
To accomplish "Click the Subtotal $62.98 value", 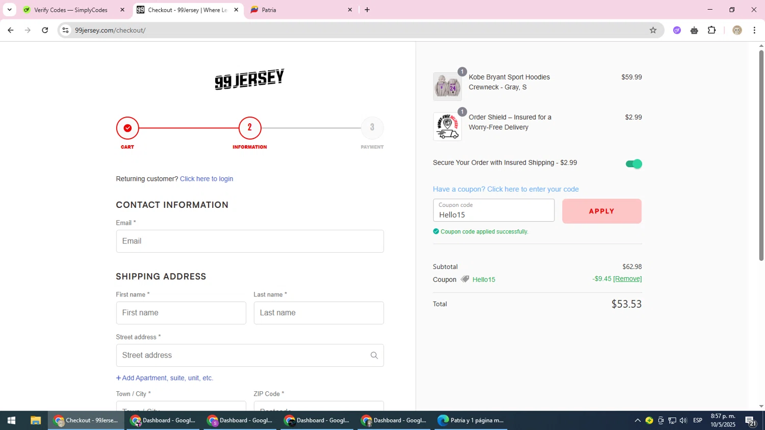I will tap(632, 267).
